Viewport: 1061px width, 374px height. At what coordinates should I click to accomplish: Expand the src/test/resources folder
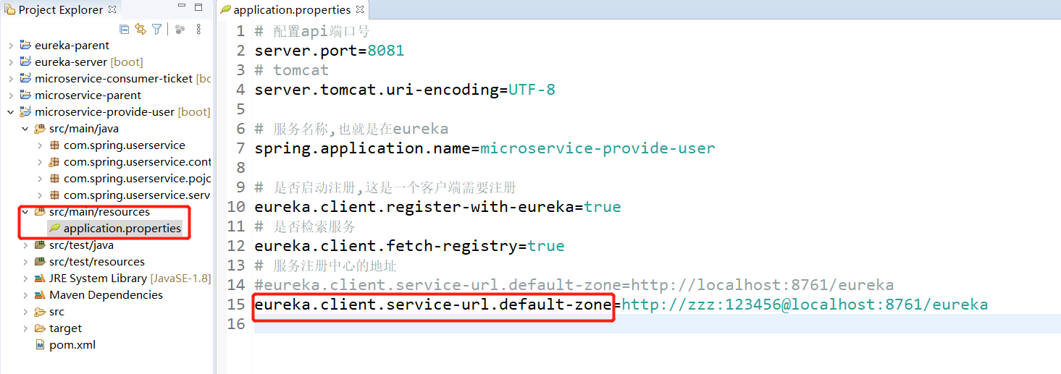click(25, 262)
